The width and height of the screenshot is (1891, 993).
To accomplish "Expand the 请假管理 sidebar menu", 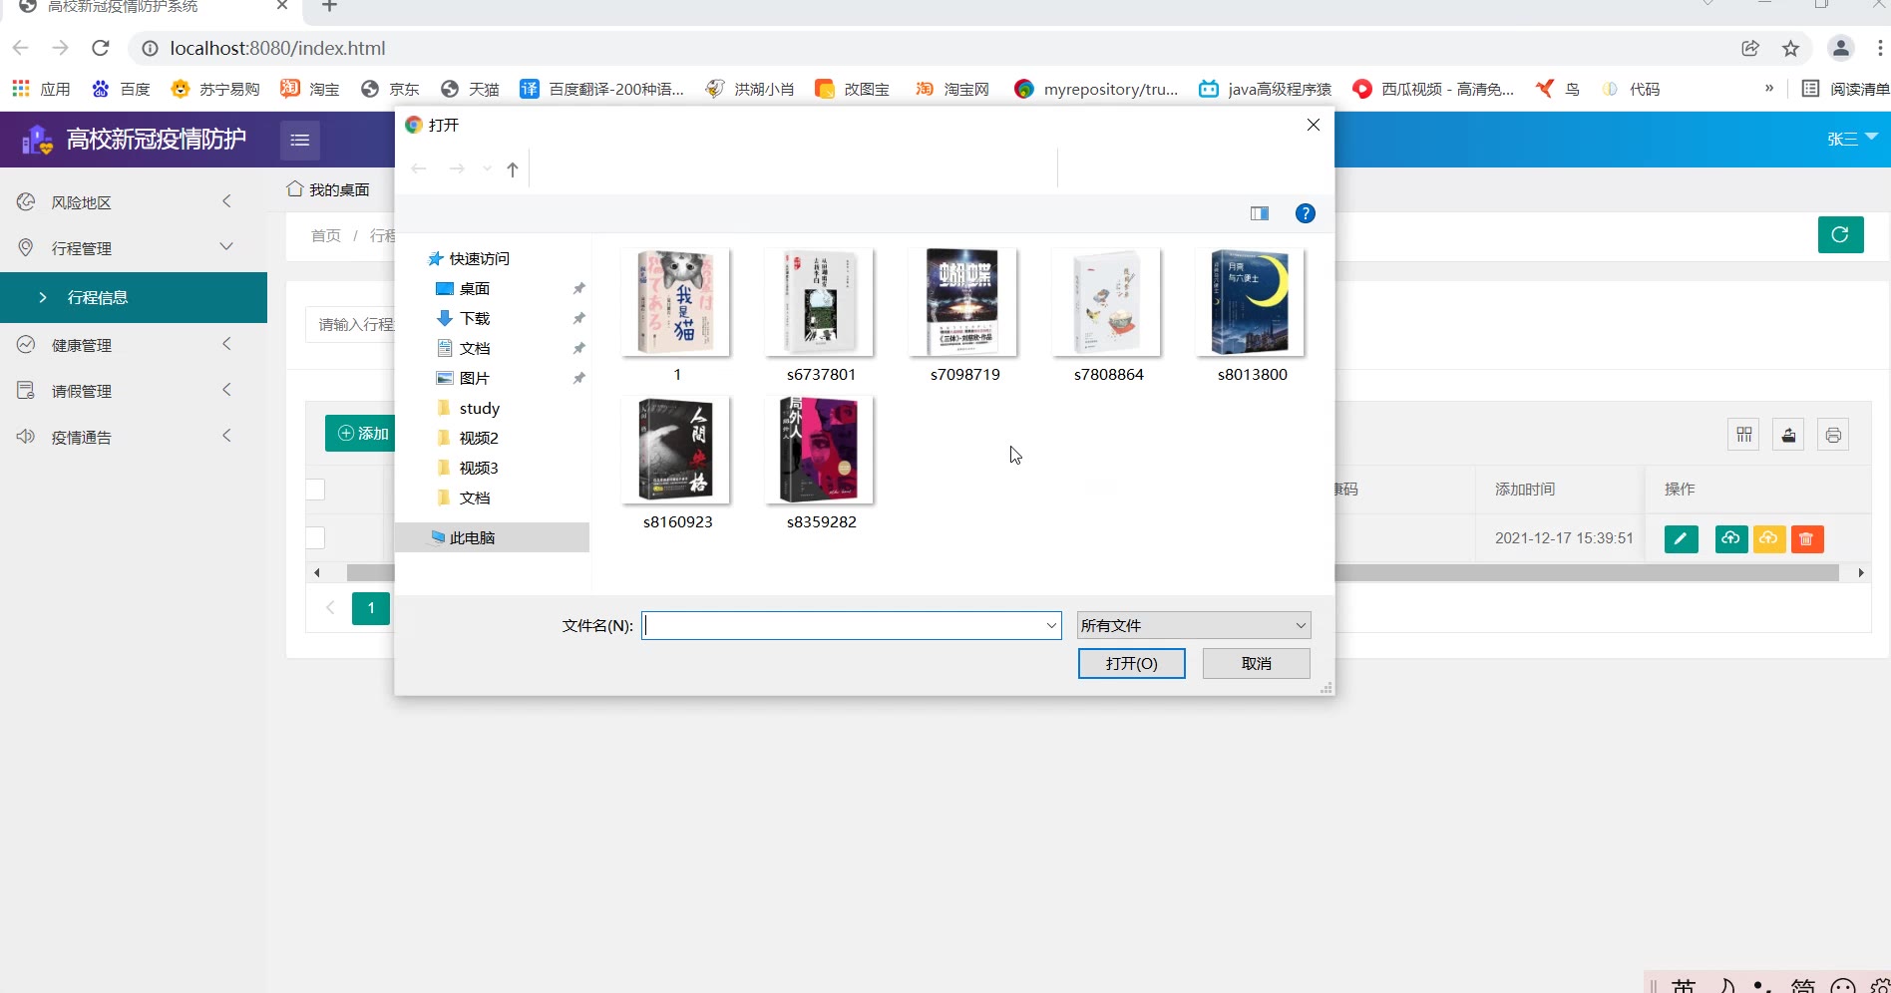I will [134, 391].
